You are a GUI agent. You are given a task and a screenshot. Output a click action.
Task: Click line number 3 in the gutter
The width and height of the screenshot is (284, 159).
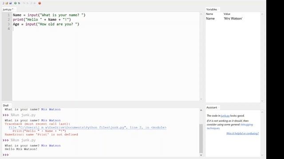pyautogui.click(x=8, y=24)
